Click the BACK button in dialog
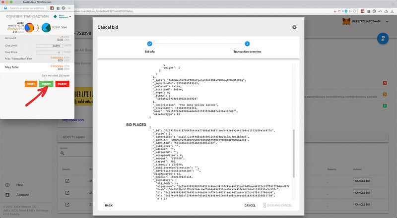The height and width of the screenshot is (218, 397). 109,205
